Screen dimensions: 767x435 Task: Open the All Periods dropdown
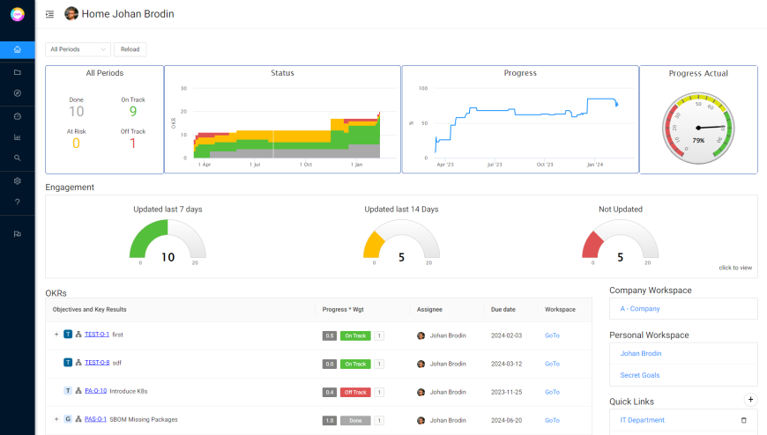[x=78, y=49]
